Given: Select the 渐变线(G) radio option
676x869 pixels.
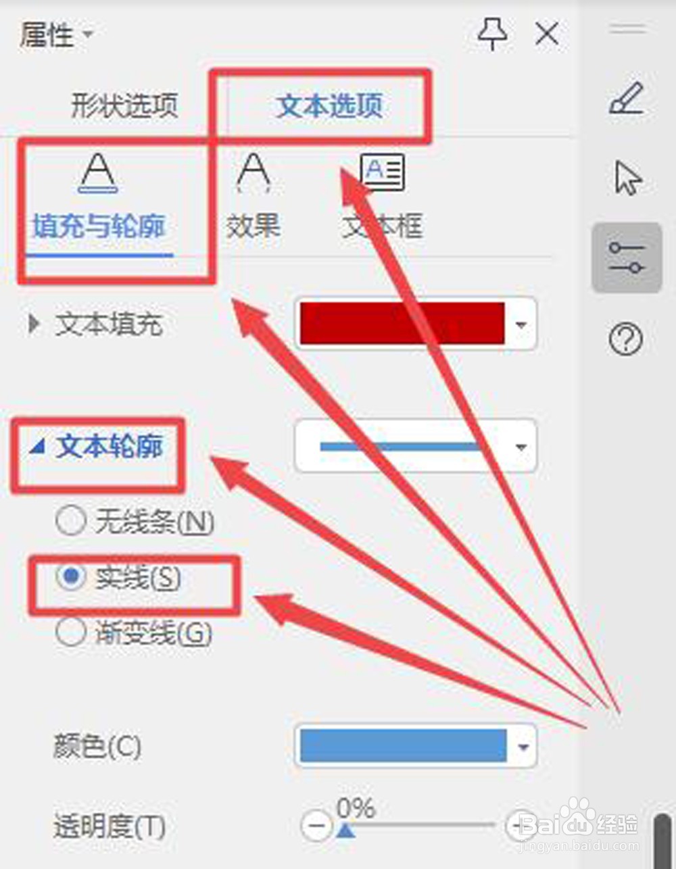Looking at the screenshot, I should click(71, 632).
